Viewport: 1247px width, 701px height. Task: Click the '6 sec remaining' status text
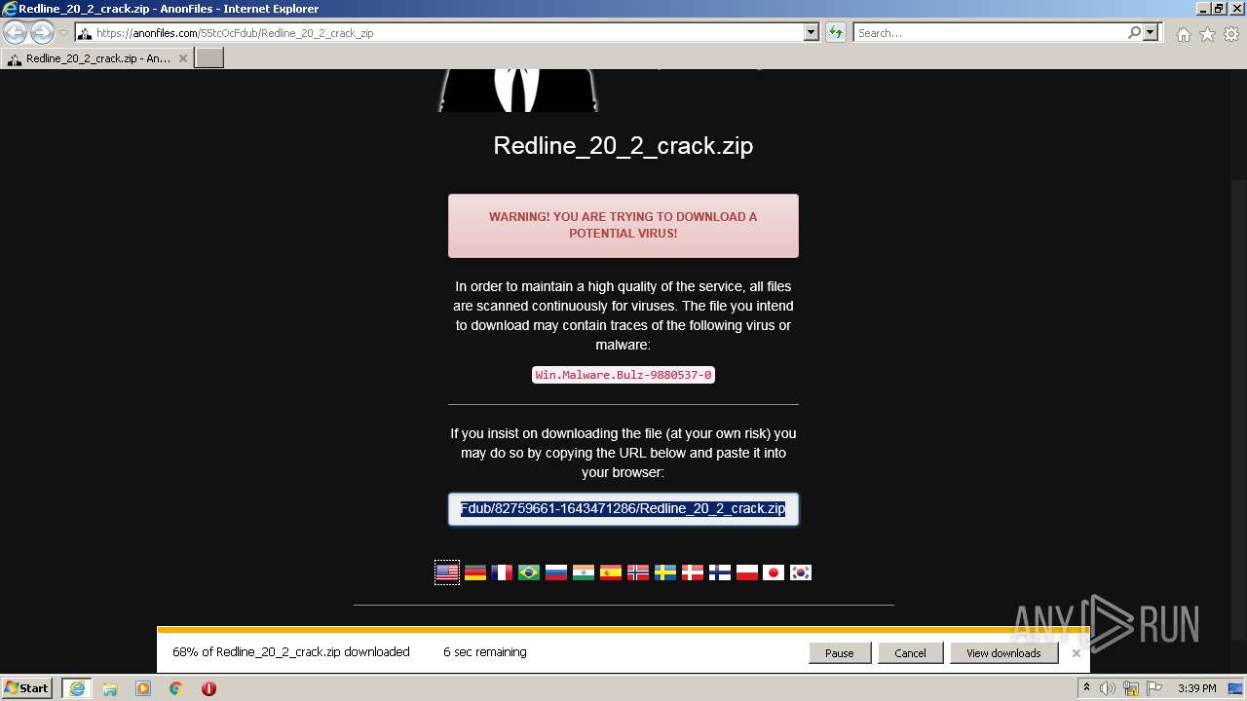point(484,652)
